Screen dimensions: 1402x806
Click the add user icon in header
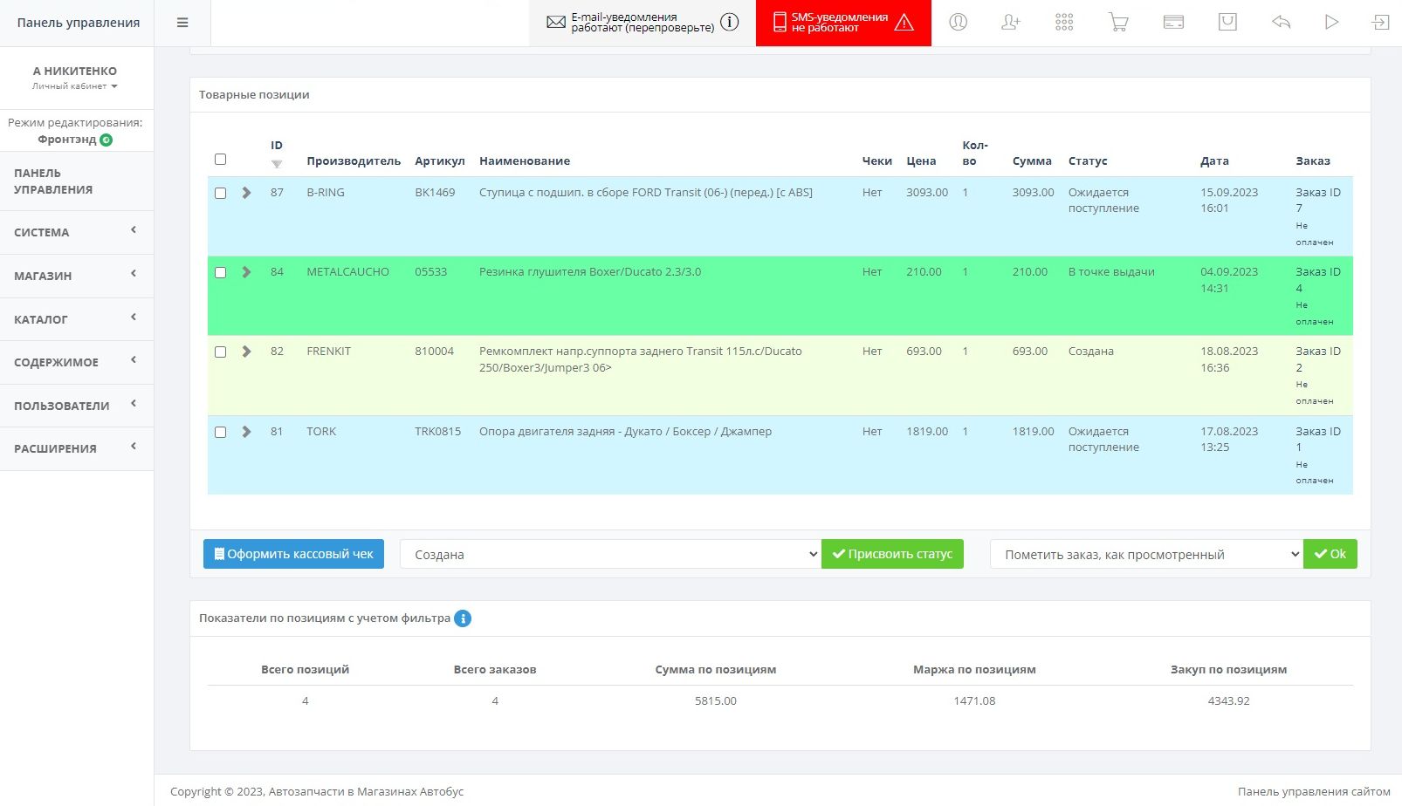point(1011,23)
